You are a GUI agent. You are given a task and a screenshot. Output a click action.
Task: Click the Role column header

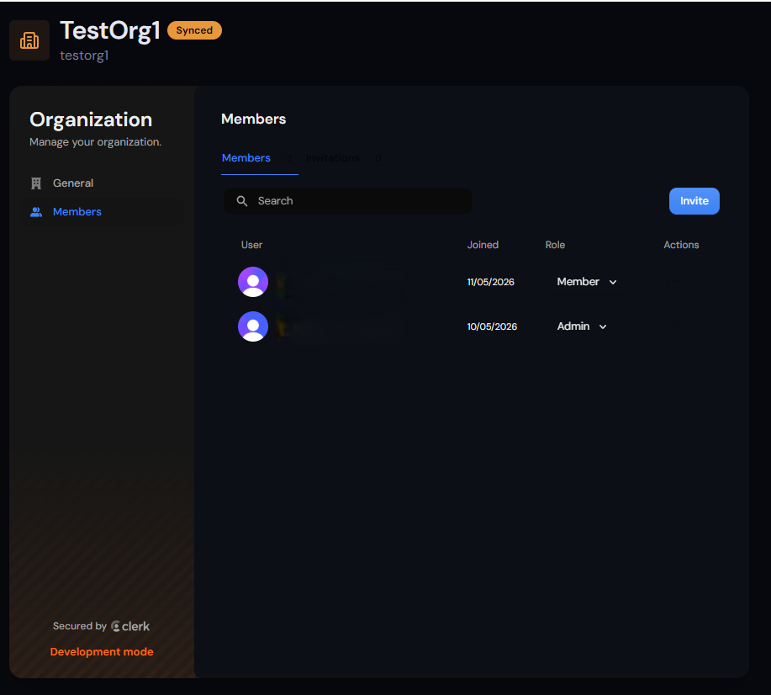point(555,245)
